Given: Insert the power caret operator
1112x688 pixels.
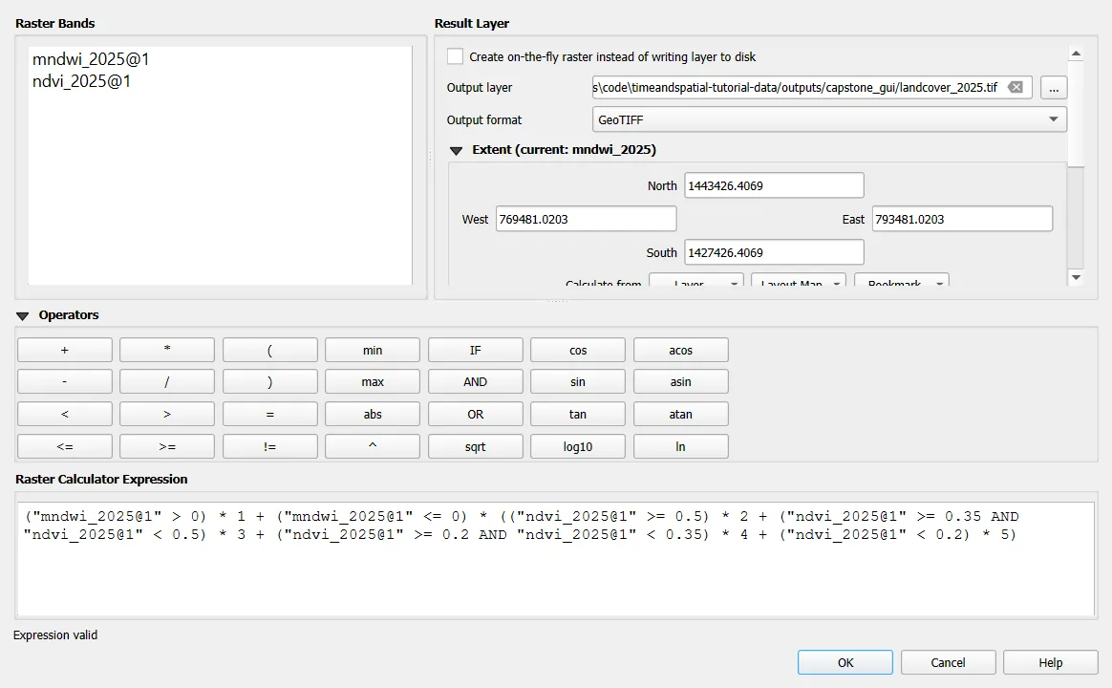Looking at the screenshot, I should click(373, 446).
